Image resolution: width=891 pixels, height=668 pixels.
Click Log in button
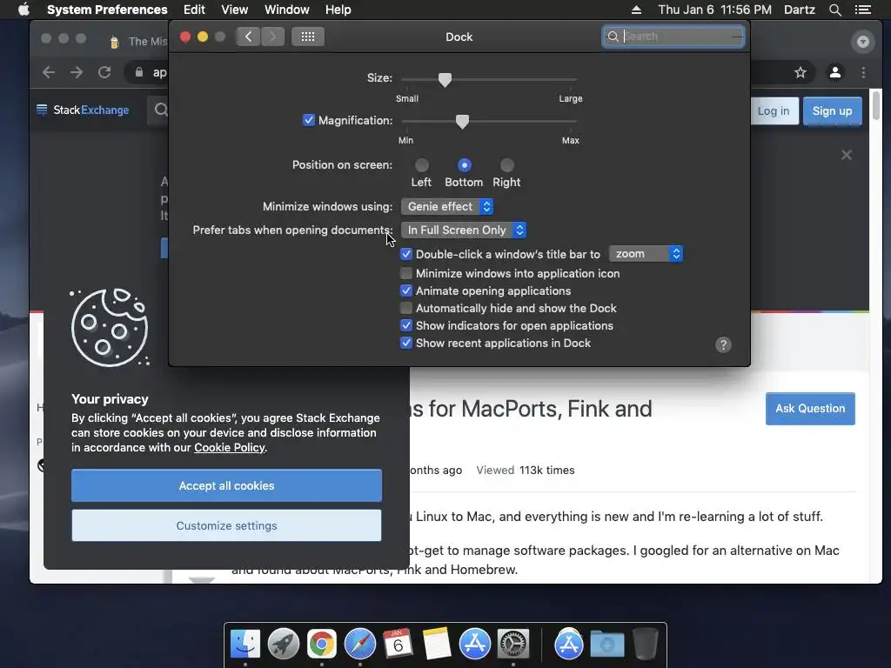point(773,110)
